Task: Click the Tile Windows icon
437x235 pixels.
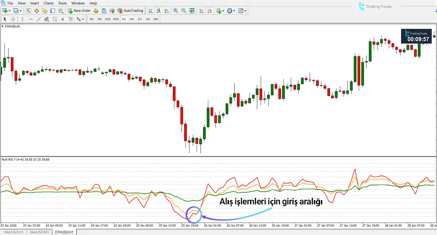Action: (x=192, y=11)
